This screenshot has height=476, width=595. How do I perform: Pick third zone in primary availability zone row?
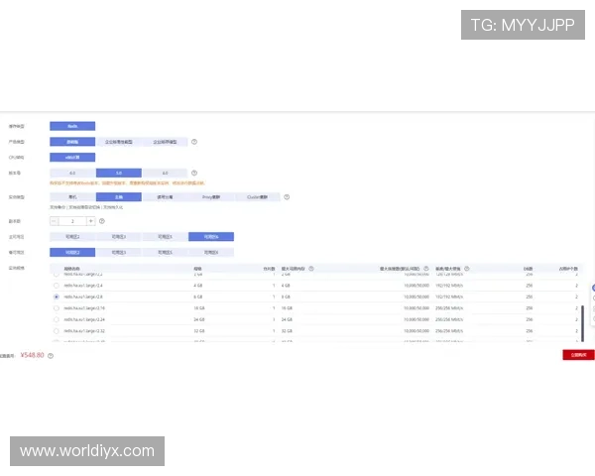(165, 236)
